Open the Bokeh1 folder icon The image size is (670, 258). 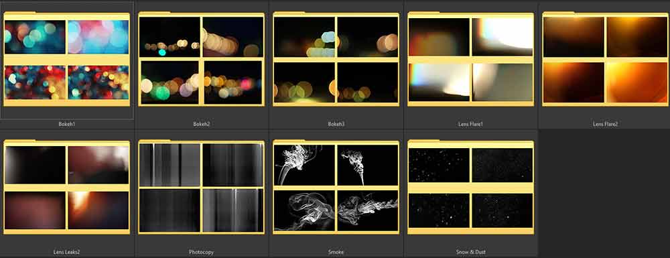click(66, 59)
